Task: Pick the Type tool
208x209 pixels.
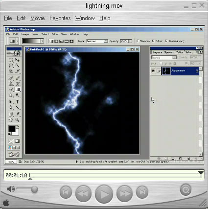Action: tap(17, 102)
